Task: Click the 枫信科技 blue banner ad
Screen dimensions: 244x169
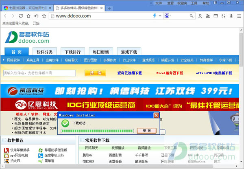Action: 120,91
